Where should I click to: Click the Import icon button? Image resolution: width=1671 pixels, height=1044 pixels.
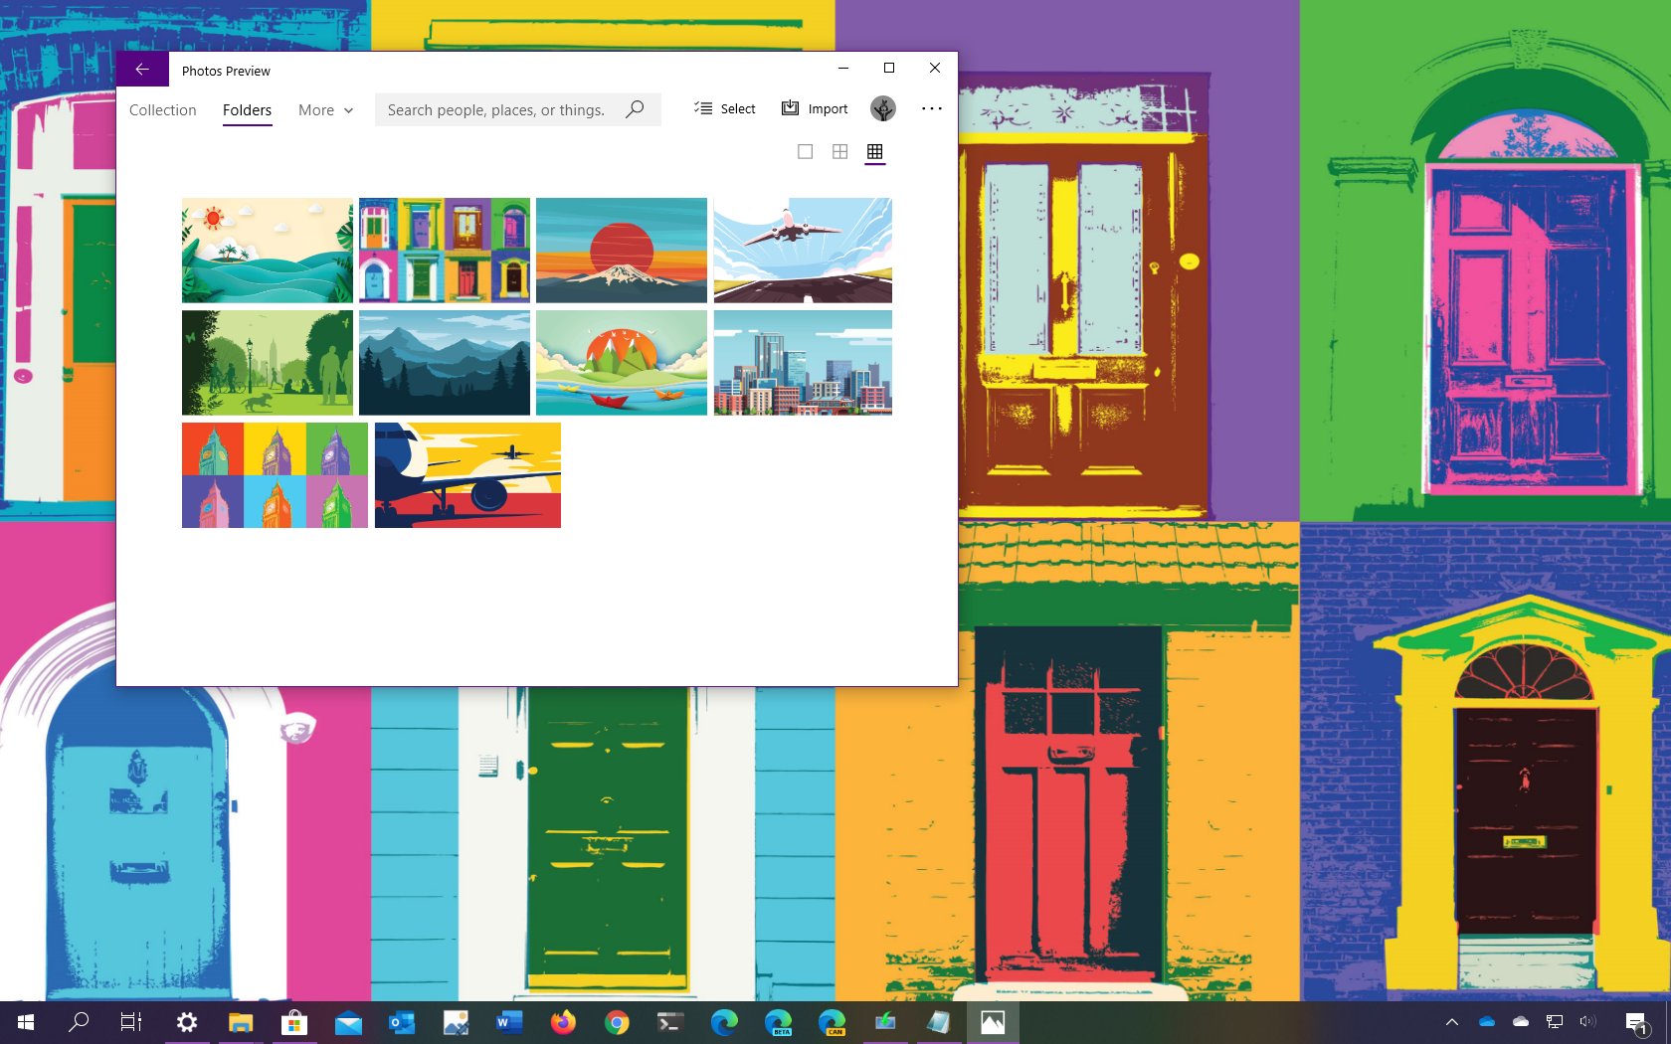814,108
